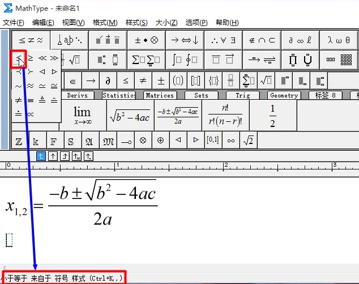Insert the proportional-to symbol in popup
The width and height of the screenshot is (359, 284).
coord(31,114)
